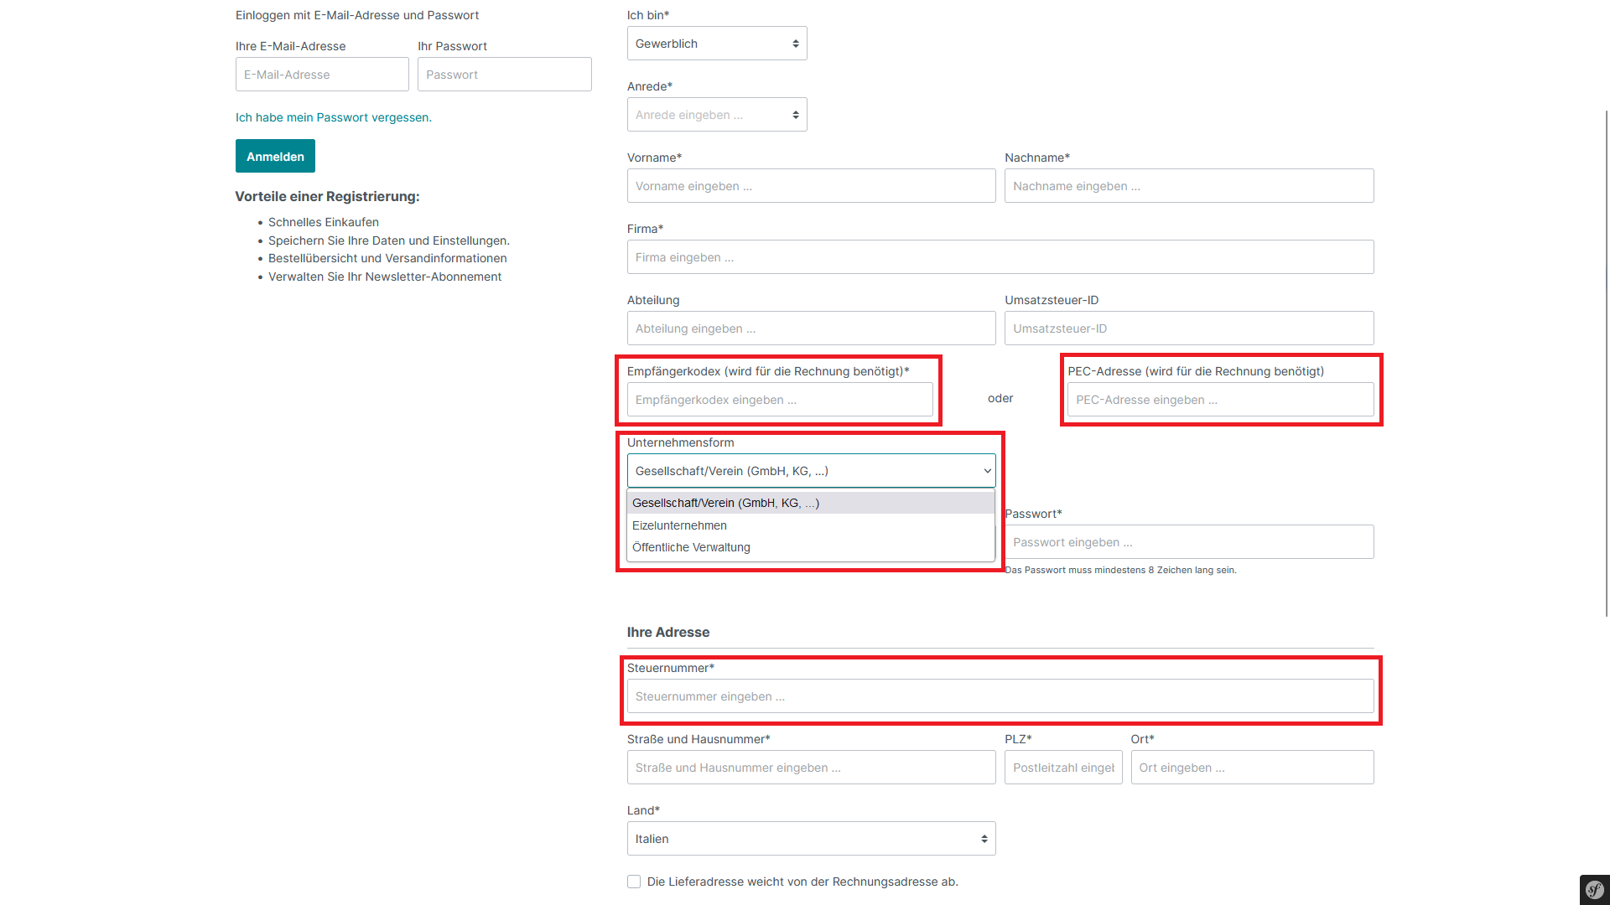The image size is (1610, 905).
Task: Click the Empfängerkodex input field
Action: [780, 400]
